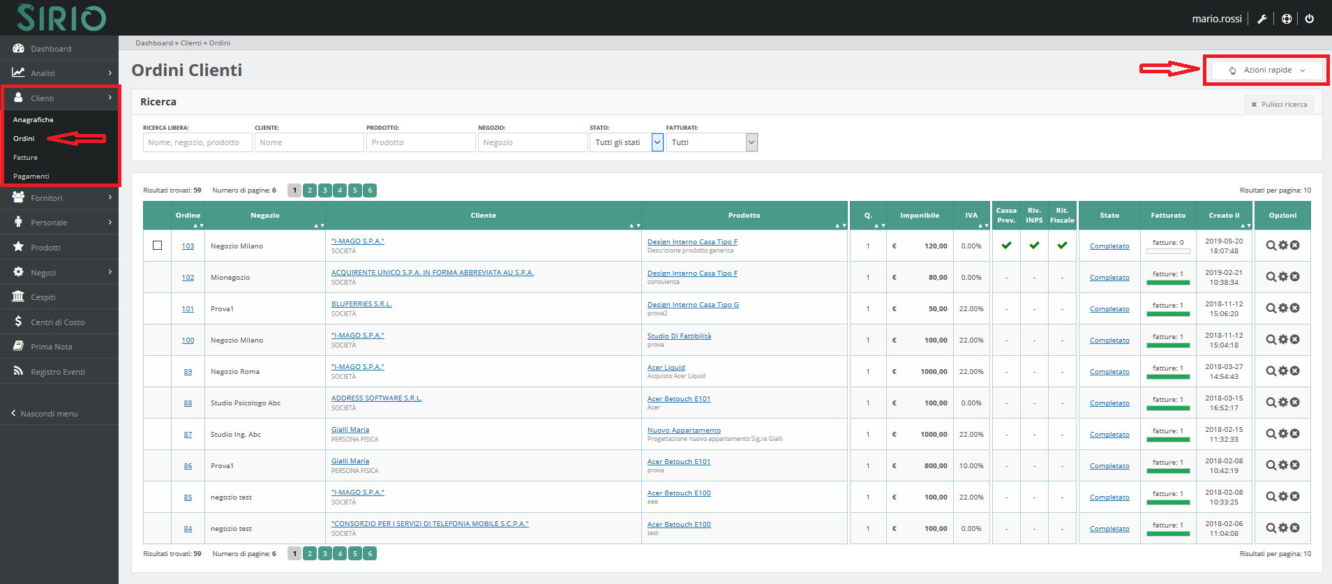Screen dimensions: 1332x584
Task: Go to page 3 in top pagination
Action: [325, 190]
